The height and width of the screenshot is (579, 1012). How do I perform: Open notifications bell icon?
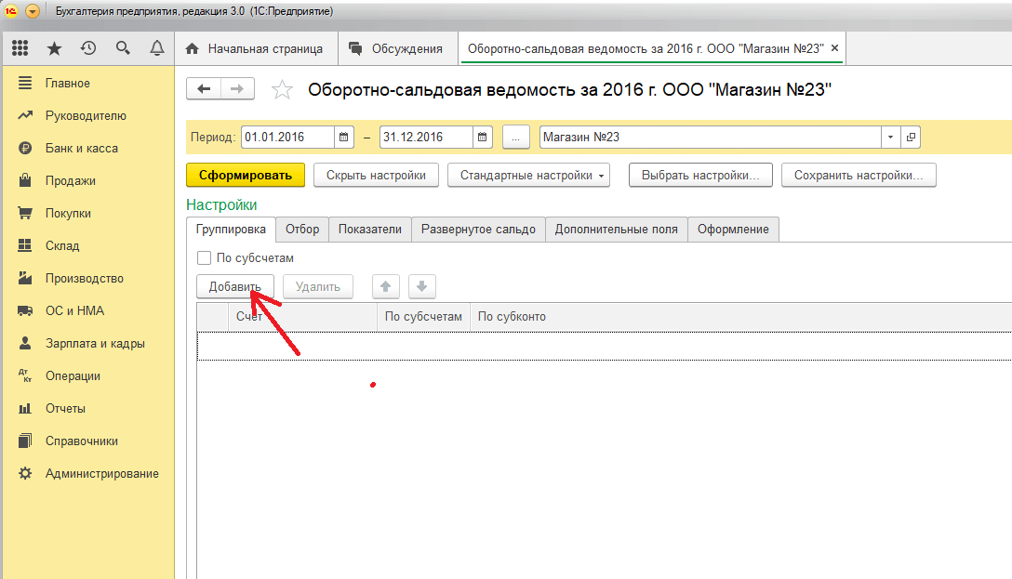click(x=156, y=48)
